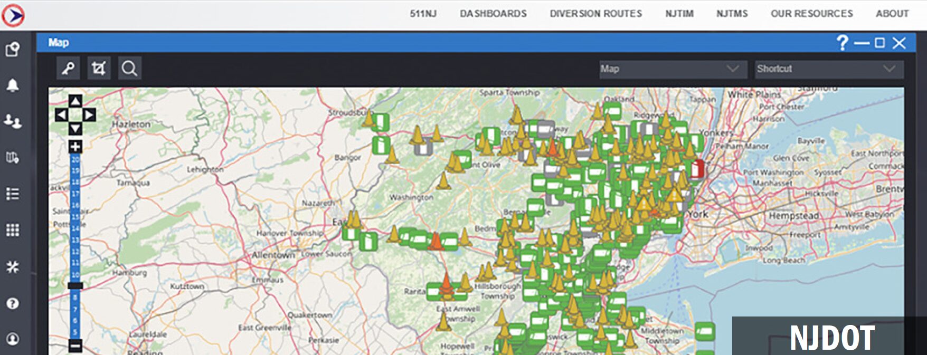Click green sign marker near Stroudsburg
This screenshot has width=927, height=355.
380,122
